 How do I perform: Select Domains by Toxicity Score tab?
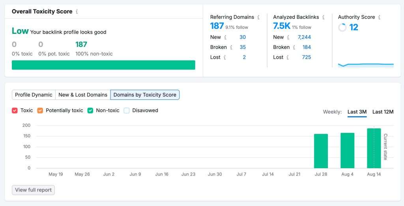point(145,95)
